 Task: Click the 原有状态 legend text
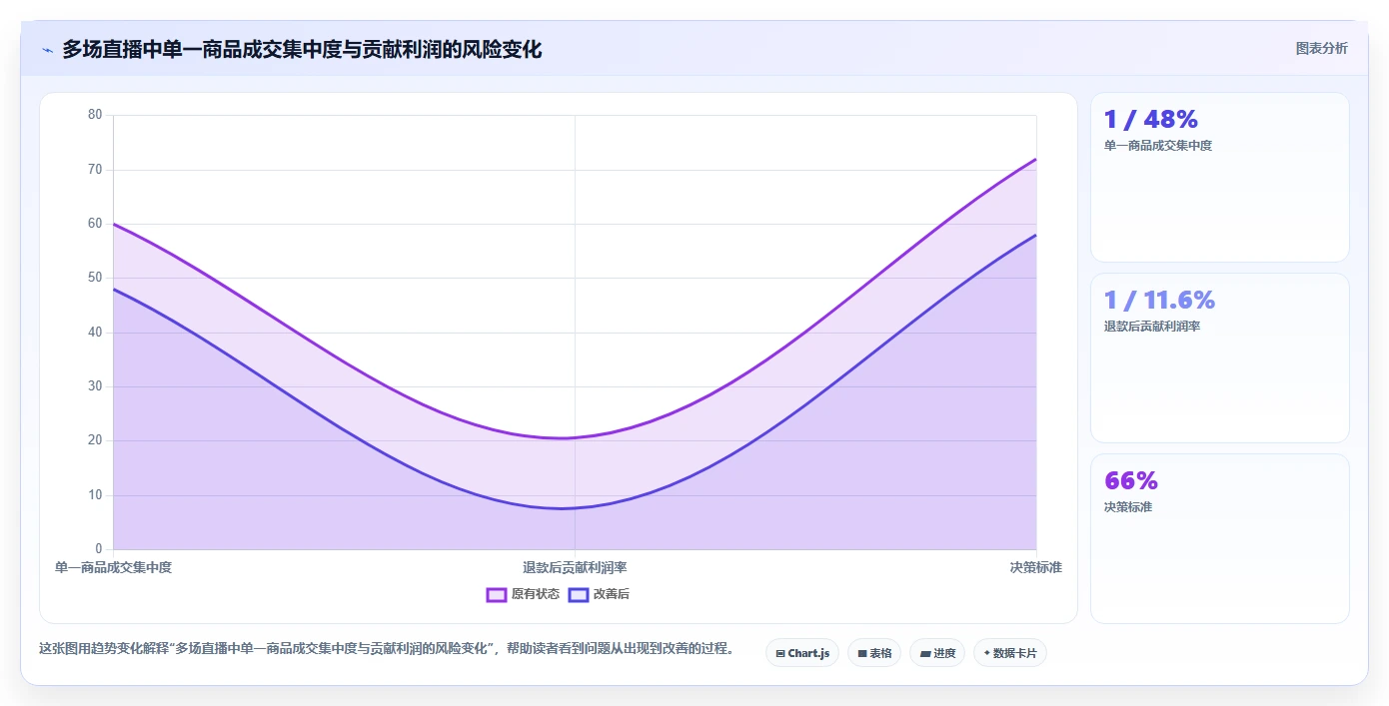click(536, 594)
